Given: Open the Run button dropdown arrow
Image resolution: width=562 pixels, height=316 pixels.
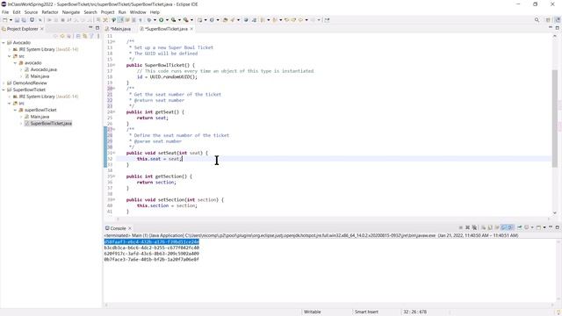Looking at the screenshot, I should [x=167, y=20].
